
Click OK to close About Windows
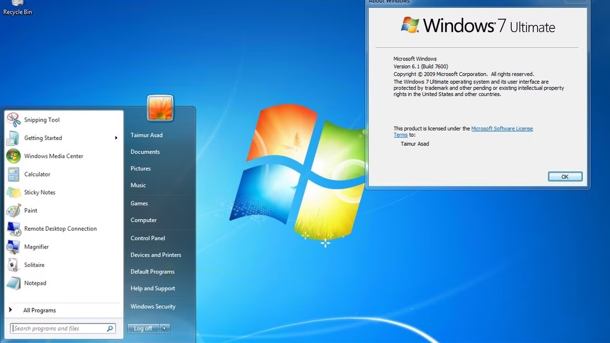565,176
